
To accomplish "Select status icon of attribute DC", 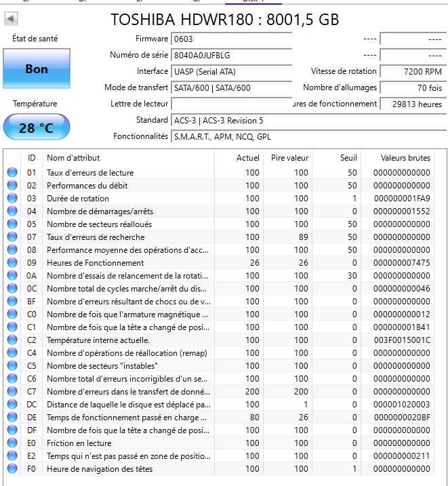I will coord(12,404).
